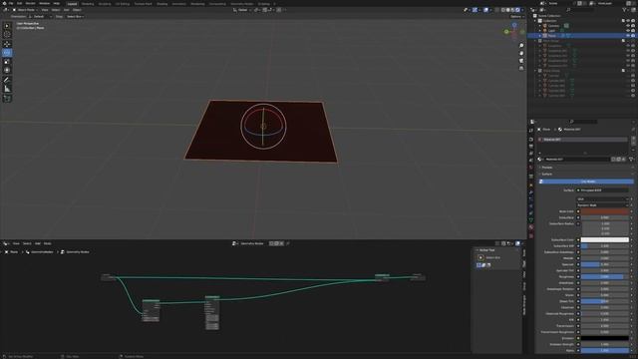Screen dimensions: 638x359
Task: Click the viewport pan hand icon
Action: point(521,53)
